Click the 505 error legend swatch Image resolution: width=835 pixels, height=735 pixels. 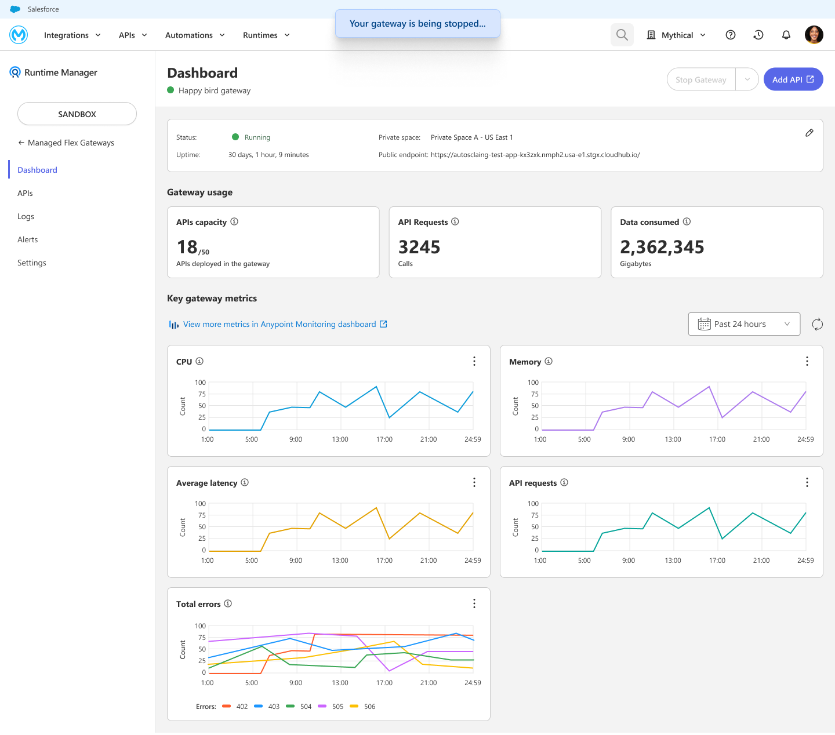pos(322,706)
